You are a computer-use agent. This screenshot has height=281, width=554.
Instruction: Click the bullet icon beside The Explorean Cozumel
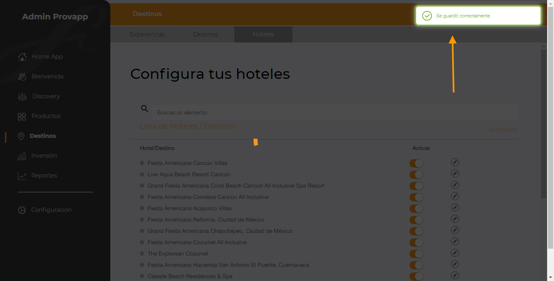(142, 254)
